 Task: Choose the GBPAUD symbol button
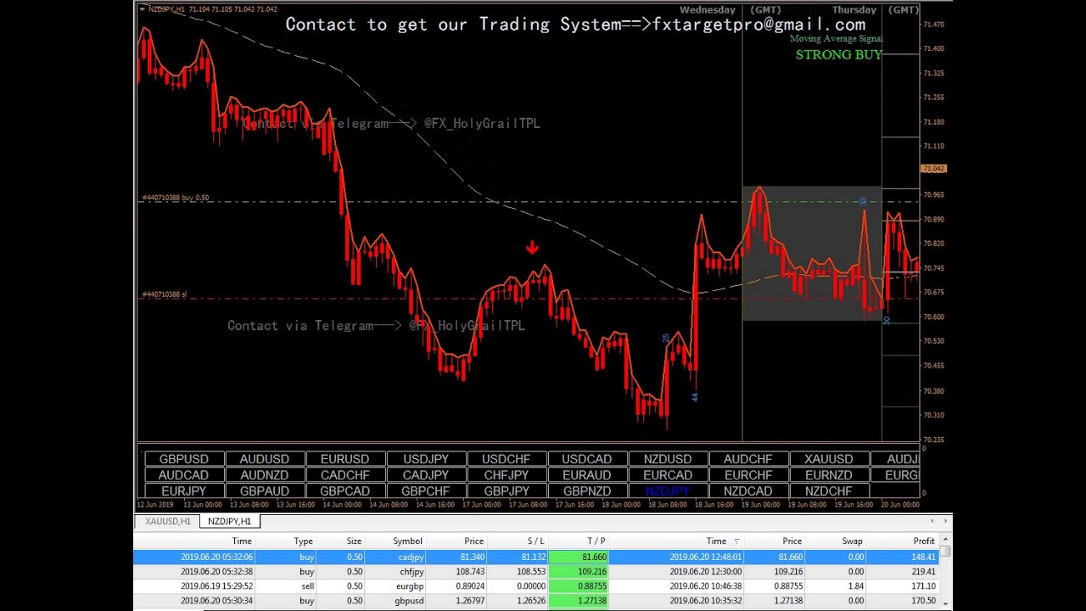click(264, 491)
